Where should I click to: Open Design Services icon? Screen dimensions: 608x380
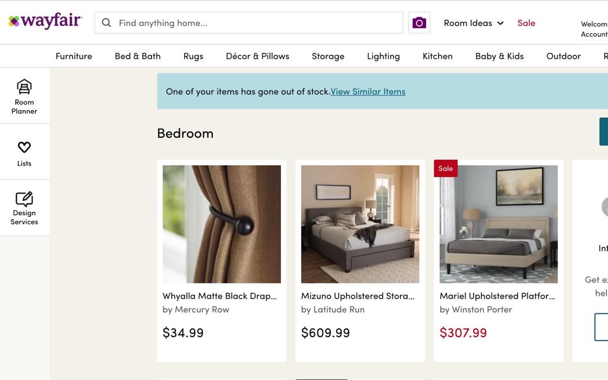pyautogui.click(x=24, y=199)
